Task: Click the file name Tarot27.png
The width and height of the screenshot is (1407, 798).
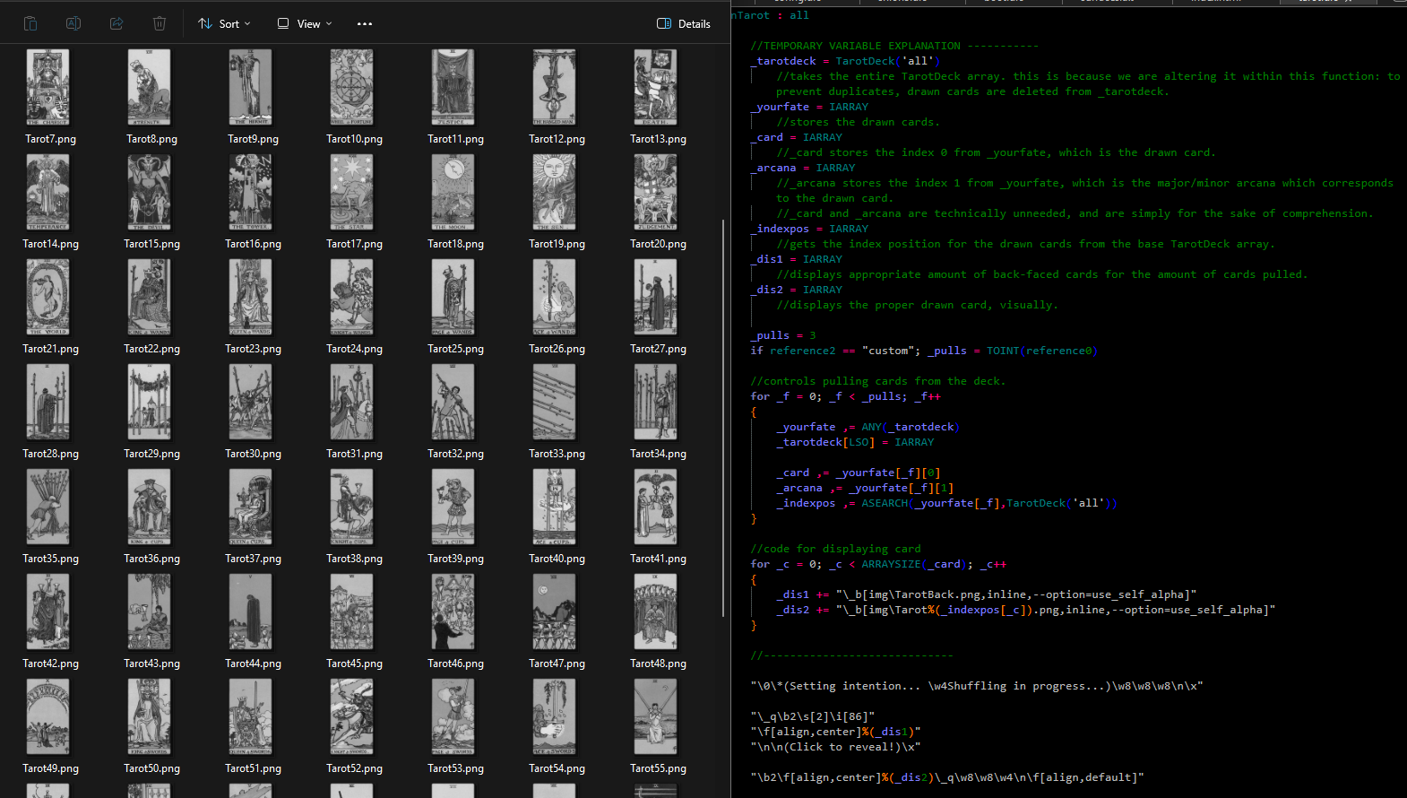Action: (x=659, y=349)
